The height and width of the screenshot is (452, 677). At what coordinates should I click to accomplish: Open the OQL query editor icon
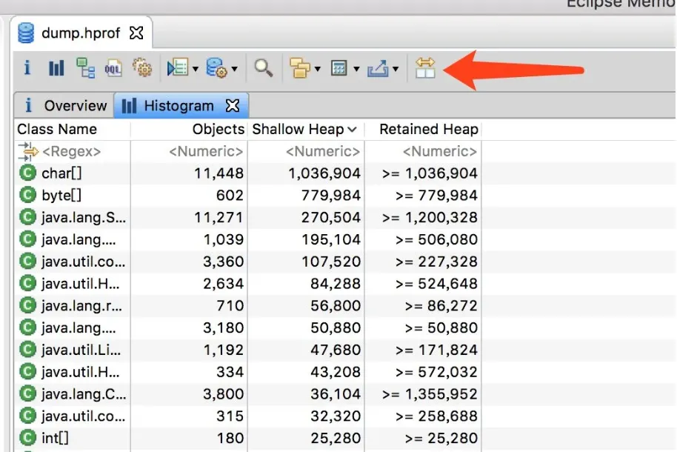point(113,68)
